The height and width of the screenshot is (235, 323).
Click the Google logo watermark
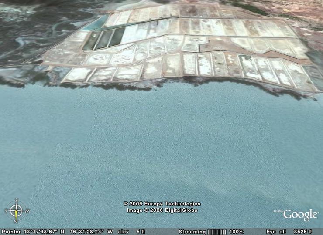(x=300, y=215)
